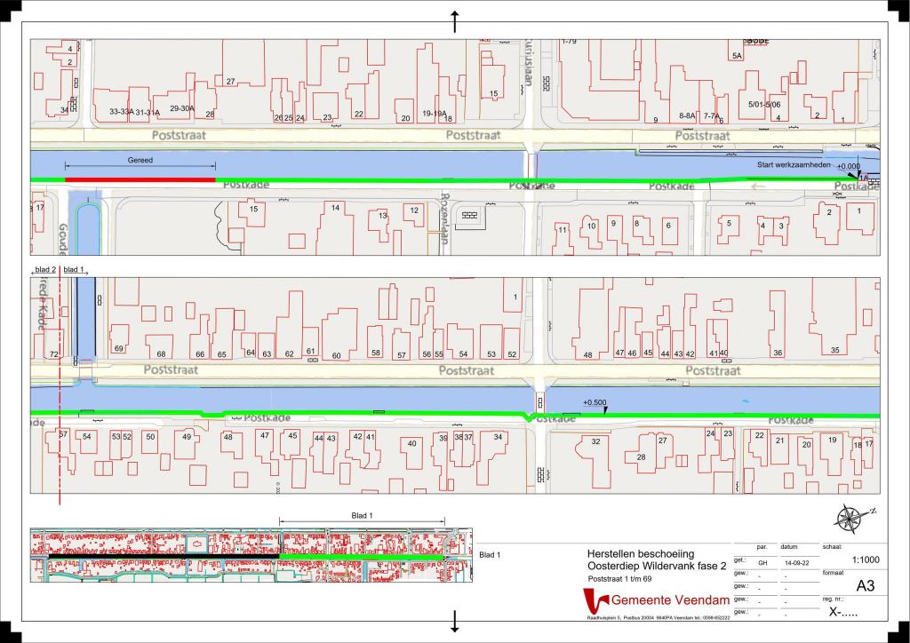Screen dimensions: 910x643
Task: Click the downward arrow at bottom border
Action: point(455,622)
